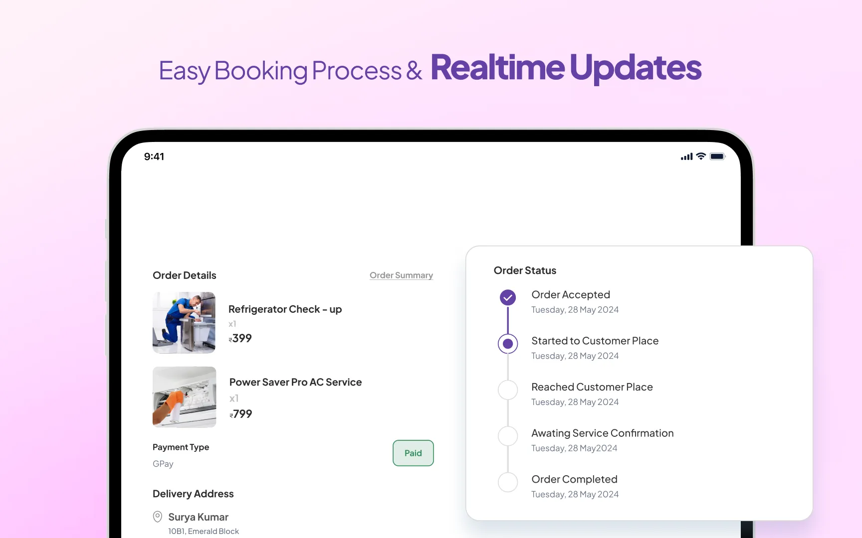The width and height of the screenshot is (862, 538).
Task: Click the ₹799 price
Action: coord(241,414)
